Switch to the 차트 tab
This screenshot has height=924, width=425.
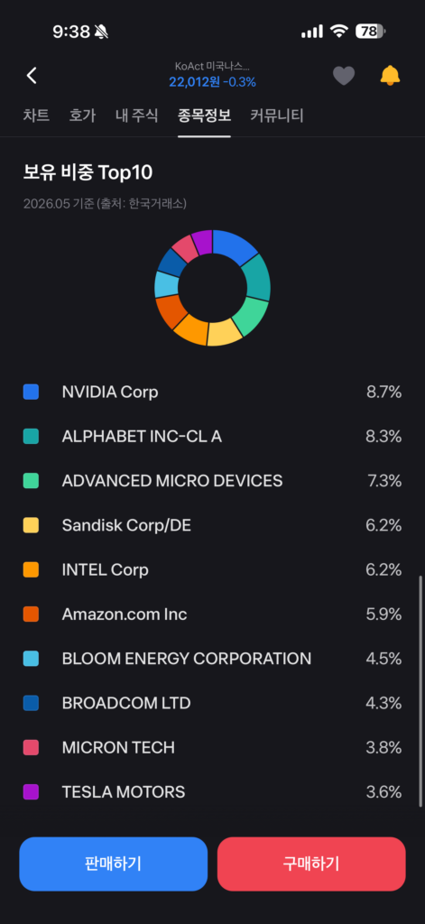[37, 115]
